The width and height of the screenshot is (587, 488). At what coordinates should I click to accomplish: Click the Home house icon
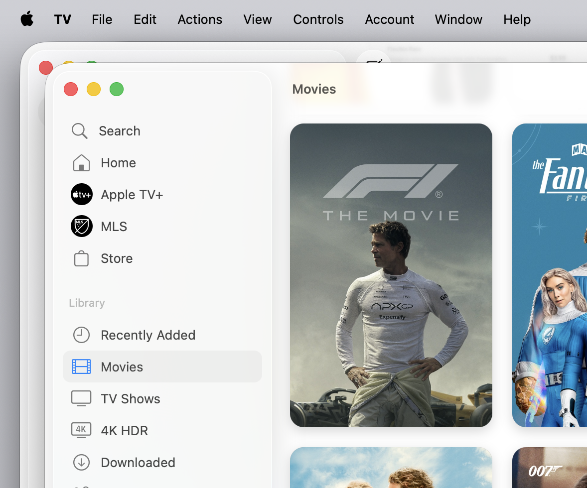81,163
